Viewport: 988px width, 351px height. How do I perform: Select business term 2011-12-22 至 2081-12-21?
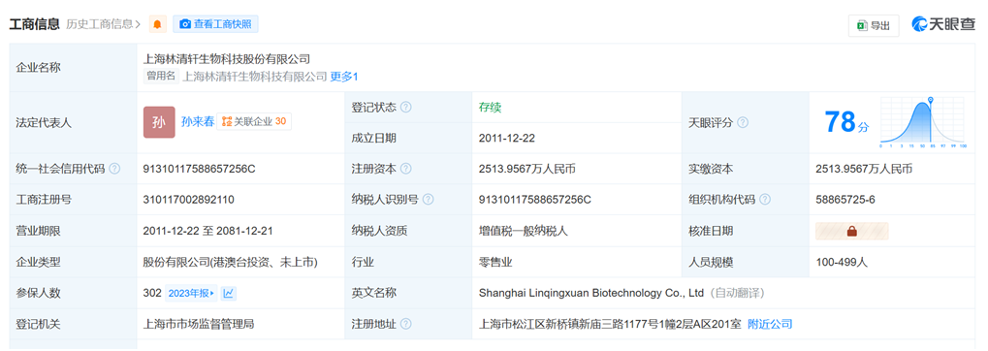click(x=207, y=231)
